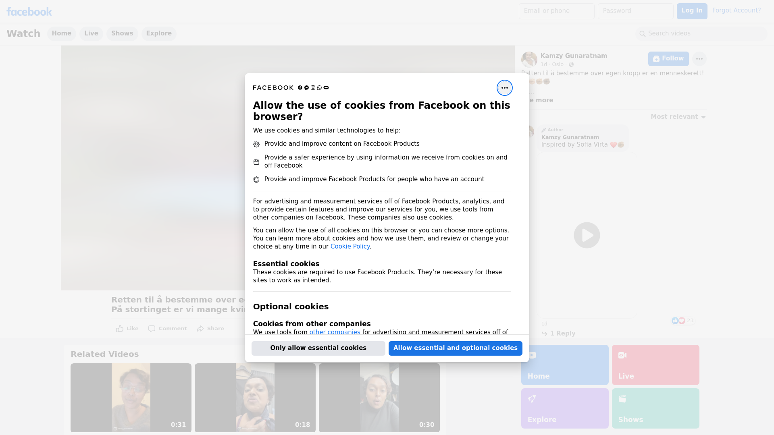Open the Most relevant sort dropdown
Viewport: 774px width, 435px height.
click(x=678, y=117)
